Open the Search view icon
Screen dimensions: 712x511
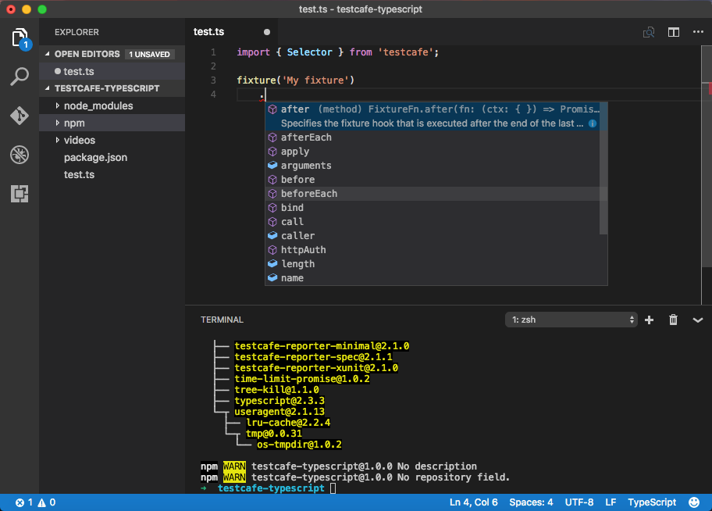(20, 77)
